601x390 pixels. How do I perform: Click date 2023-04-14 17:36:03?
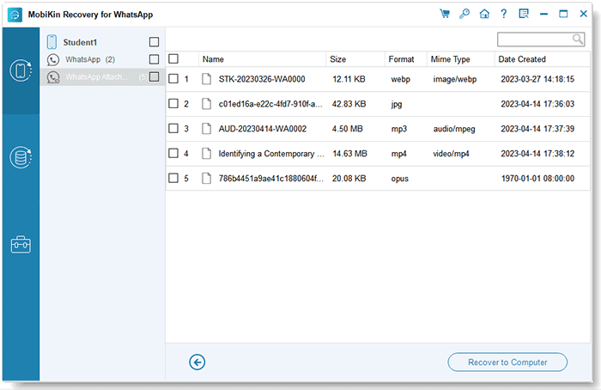[537, 104]
